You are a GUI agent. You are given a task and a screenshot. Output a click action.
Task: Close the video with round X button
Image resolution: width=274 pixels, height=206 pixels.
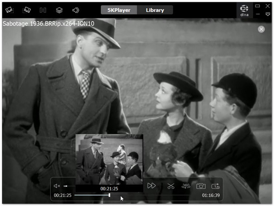(261, 29)
